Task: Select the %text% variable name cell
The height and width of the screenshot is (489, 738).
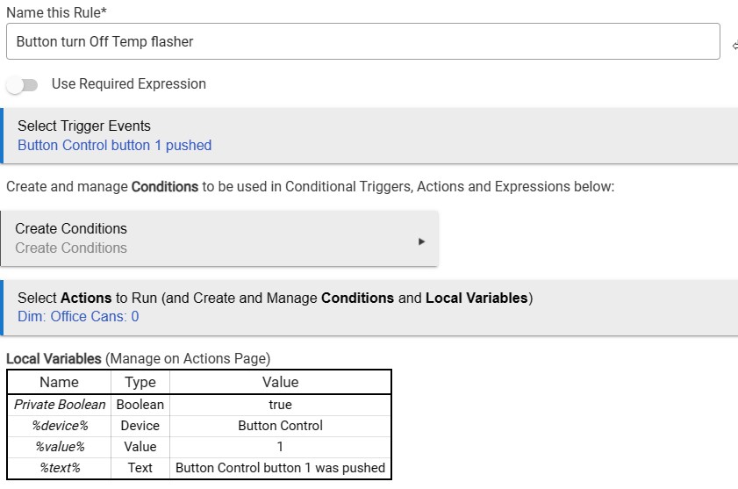Action: click(60, 468)
